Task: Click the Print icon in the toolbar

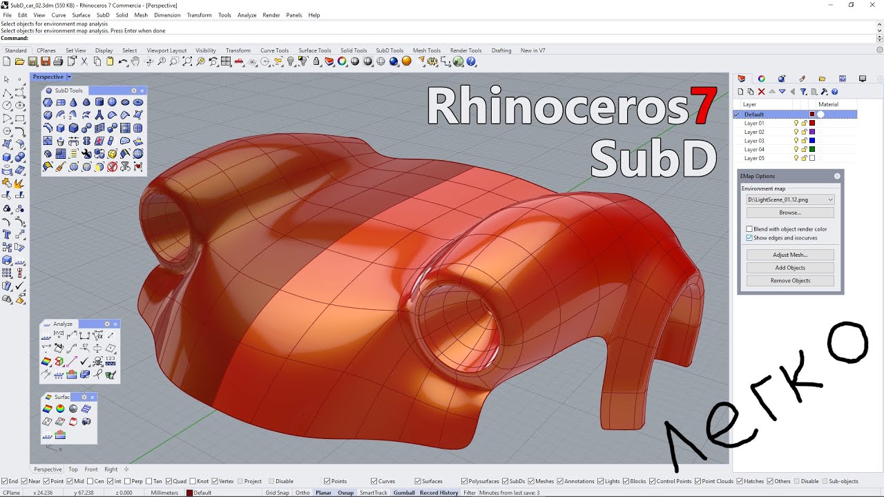Action: pyautogui.click(x=58, y=61)
